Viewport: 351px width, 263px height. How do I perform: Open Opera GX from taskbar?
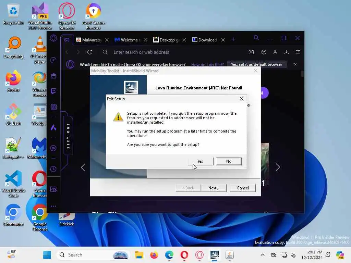[x=199, y=255]
